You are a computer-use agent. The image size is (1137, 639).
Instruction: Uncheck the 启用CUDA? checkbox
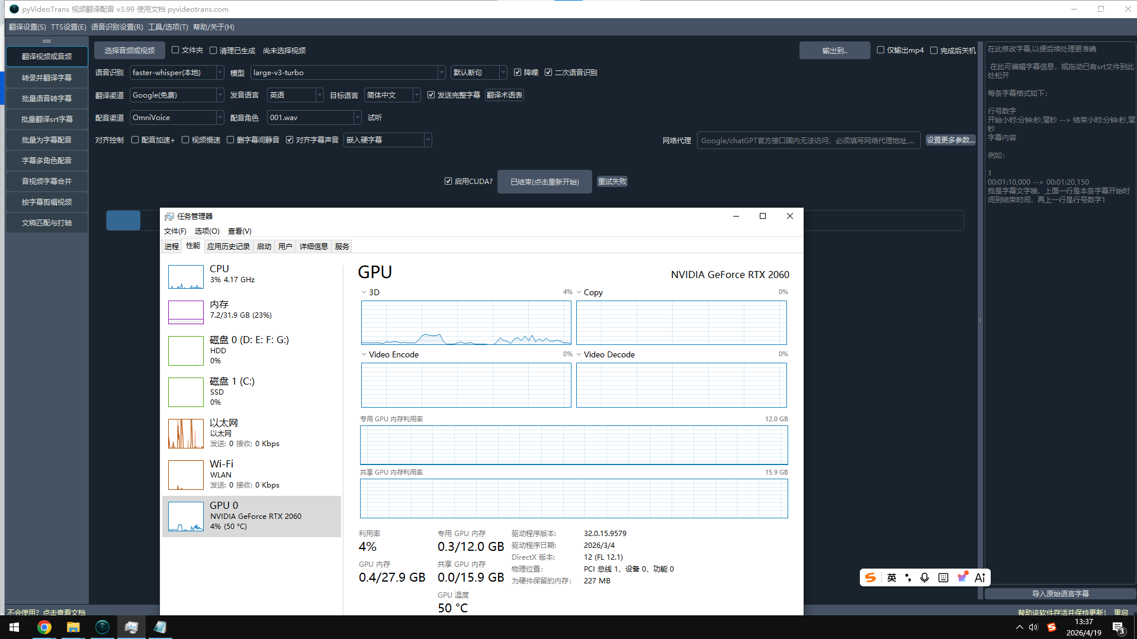point(448,181)
